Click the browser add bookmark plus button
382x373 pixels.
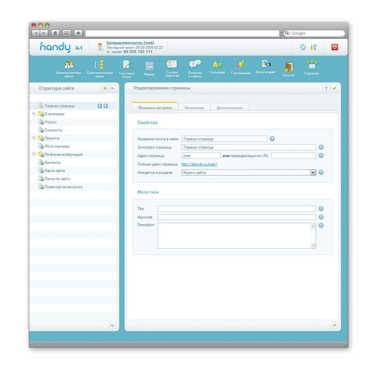coord(78,33)
